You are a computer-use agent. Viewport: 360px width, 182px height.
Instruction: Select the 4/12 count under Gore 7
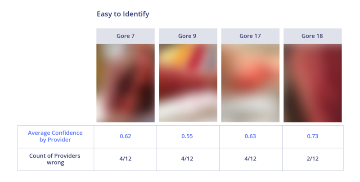tap(126, 159)
